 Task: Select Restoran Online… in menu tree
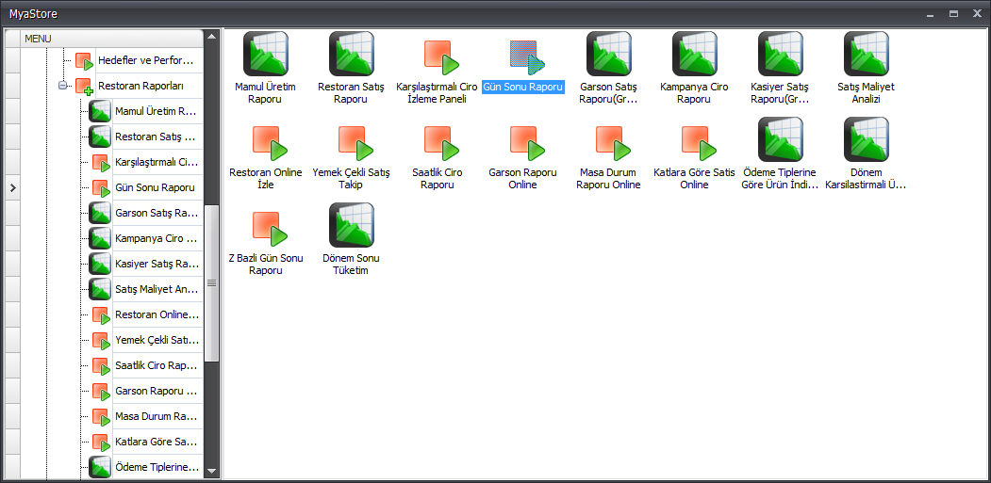pos(158,315)
